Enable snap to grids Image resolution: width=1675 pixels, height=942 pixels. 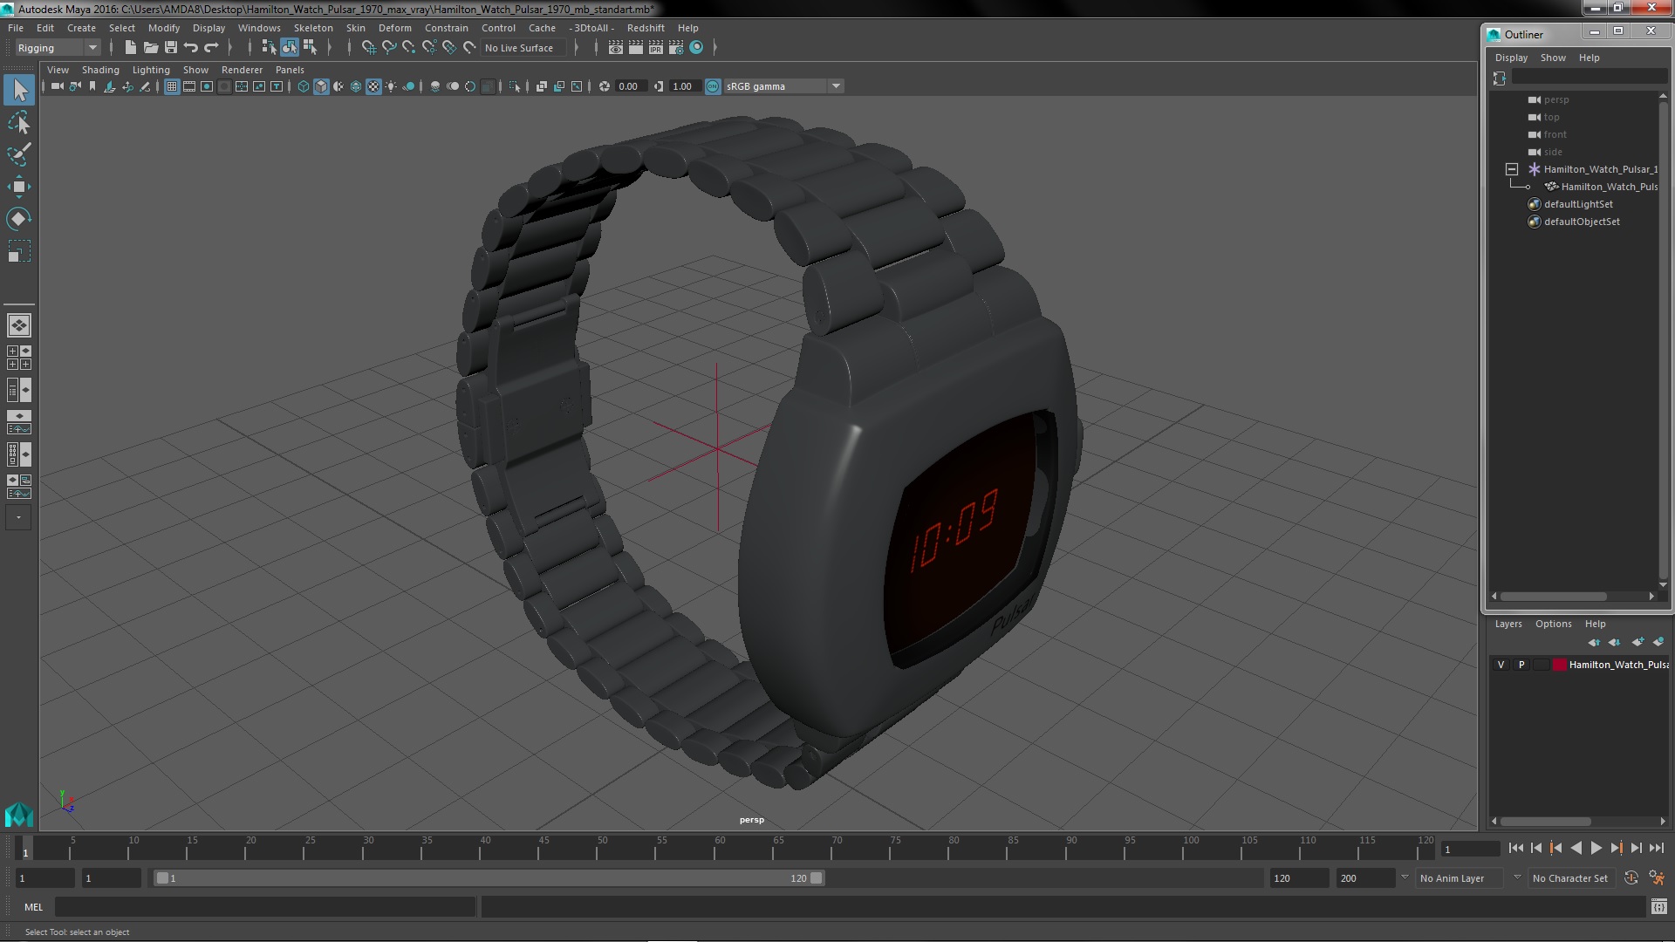(x=368, y=48)
